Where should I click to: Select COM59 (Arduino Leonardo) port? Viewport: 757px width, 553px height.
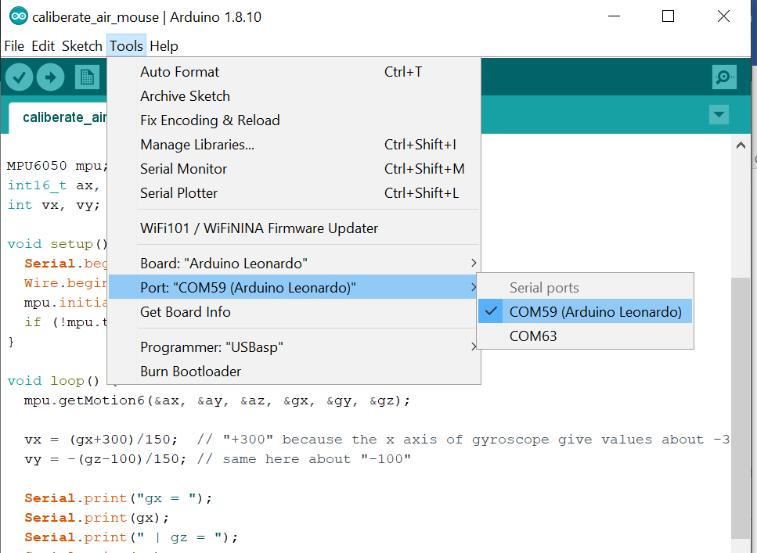pyautogui.click(x=585, y=312)
